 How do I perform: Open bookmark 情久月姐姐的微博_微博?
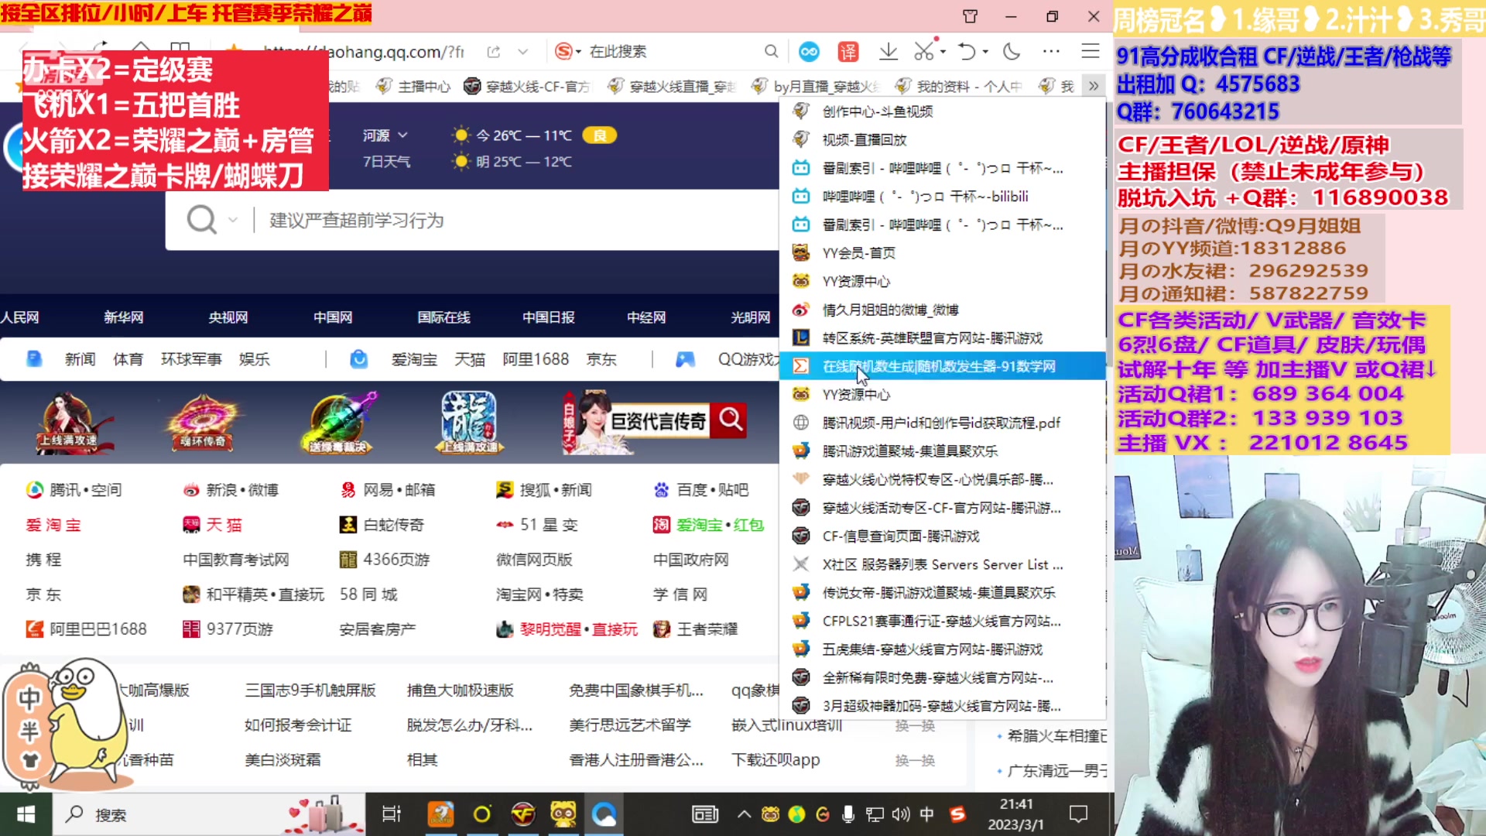942,310
